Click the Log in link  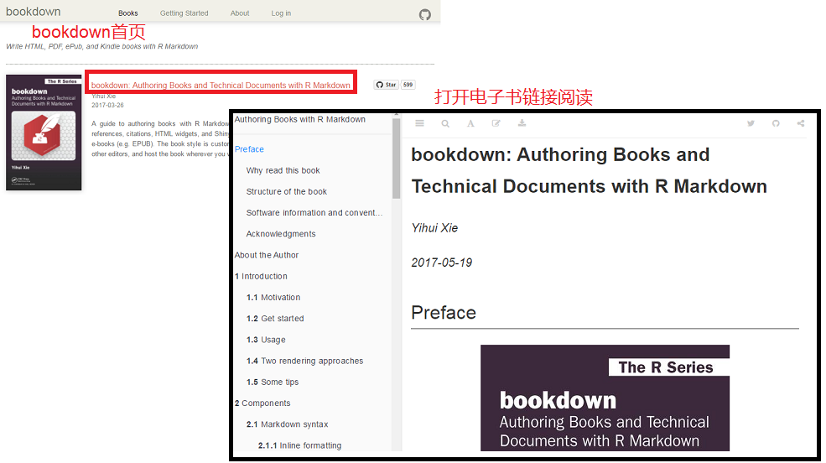click(281, 13)
